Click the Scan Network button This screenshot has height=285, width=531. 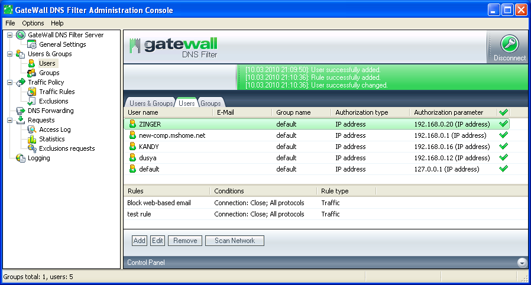coord(235,241)
